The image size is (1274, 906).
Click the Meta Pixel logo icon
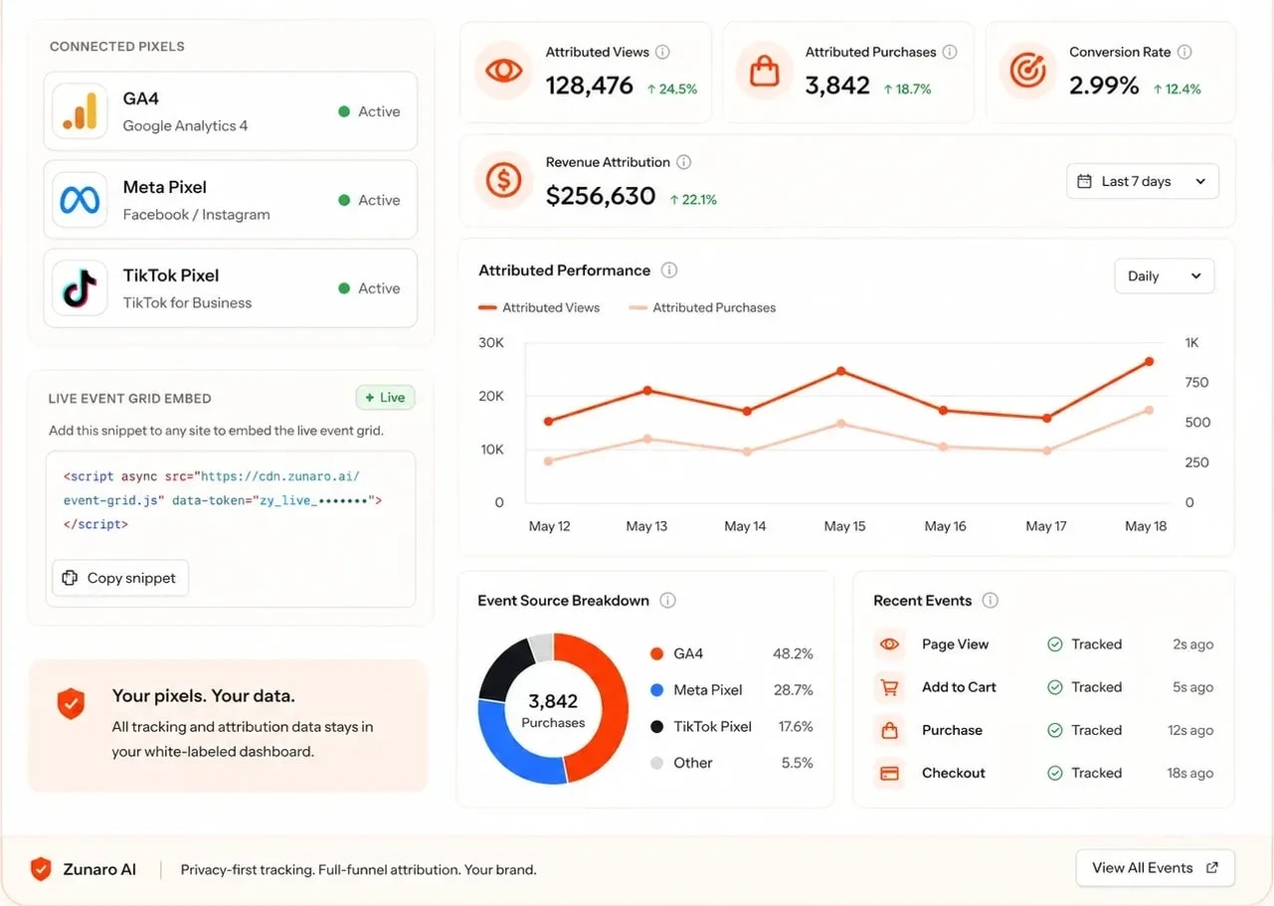tap(80, 200)
